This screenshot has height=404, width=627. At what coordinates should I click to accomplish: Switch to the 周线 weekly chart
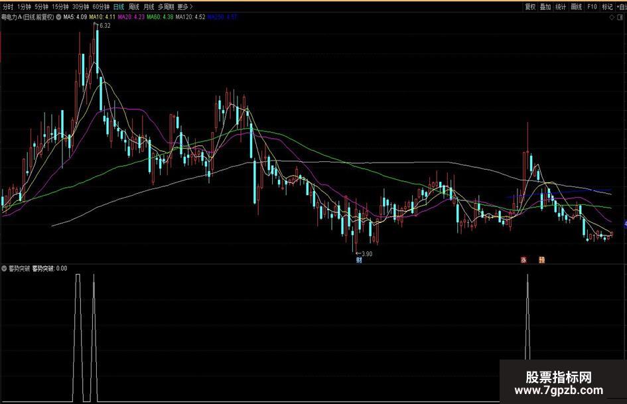(134, 7)
